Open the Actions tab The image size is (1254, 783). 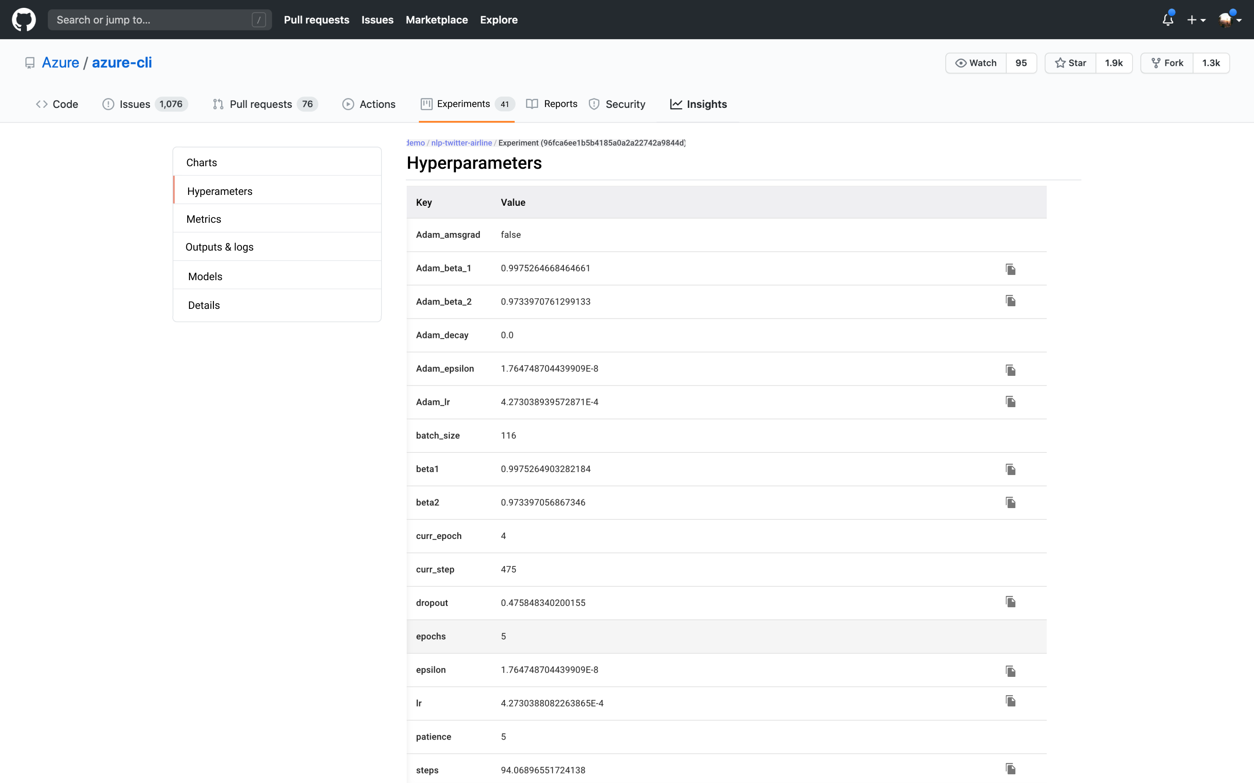[369, 104]
